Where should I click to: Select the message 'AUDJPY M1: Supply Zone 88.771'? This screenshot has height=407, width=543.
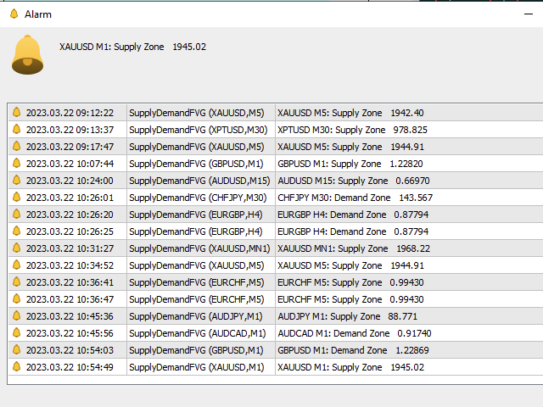tap(347, 316)
